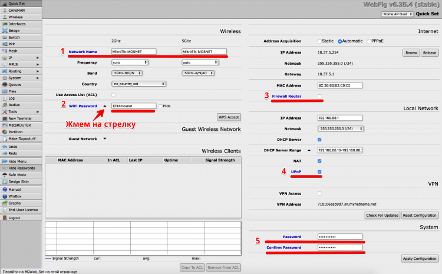Select Static address acquisition radio

tap(319, 41)
